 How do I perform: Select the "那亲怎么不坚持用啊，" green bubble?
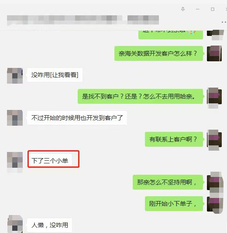(x=168, y=182)
